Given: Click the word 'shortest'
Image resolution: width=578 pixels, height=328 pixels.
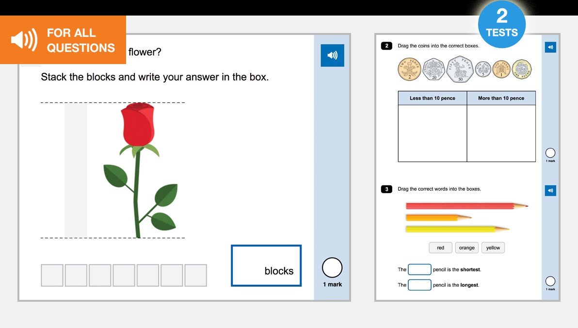Looking at the screenshot, I should 470,269.
